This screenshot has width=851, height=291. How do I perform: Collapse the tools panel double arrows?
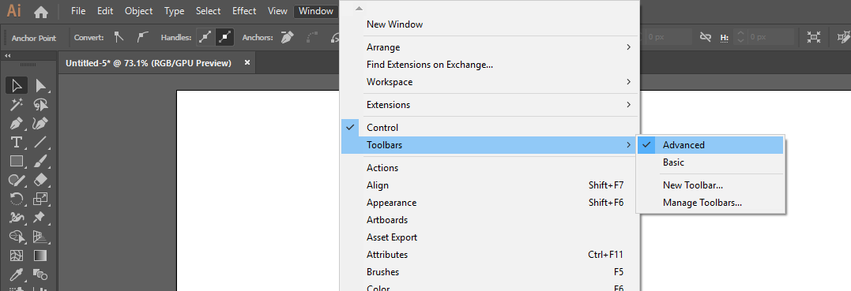point(8,56)
